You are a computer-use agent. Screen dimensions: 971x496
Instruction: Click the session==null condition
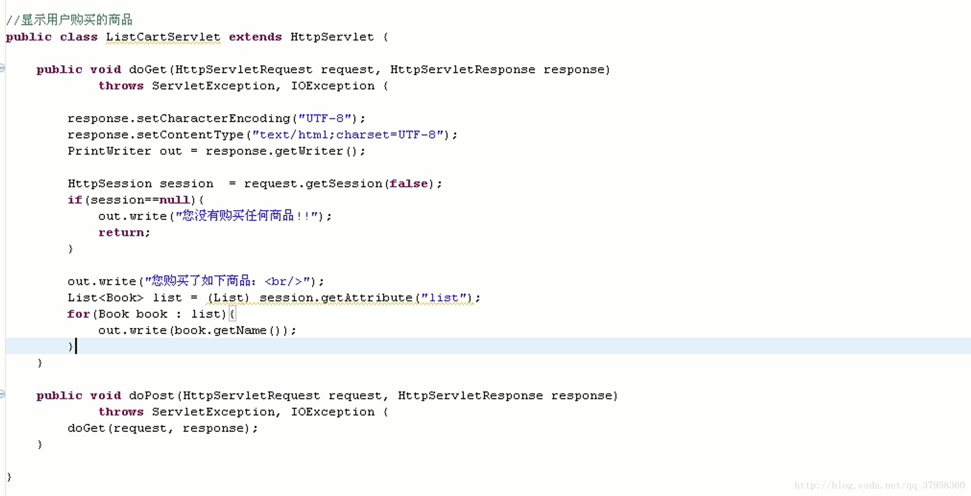(140, 200)
